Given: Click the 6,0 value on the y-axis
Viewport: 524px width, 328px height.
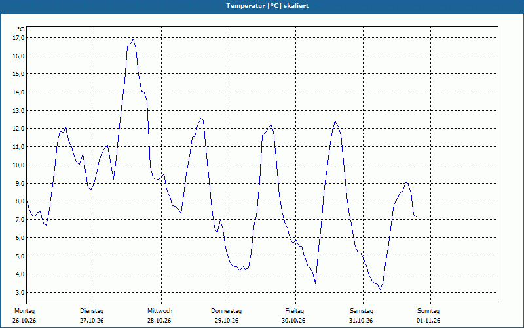Looking at the screenshot, I should [x=20, y=238].
